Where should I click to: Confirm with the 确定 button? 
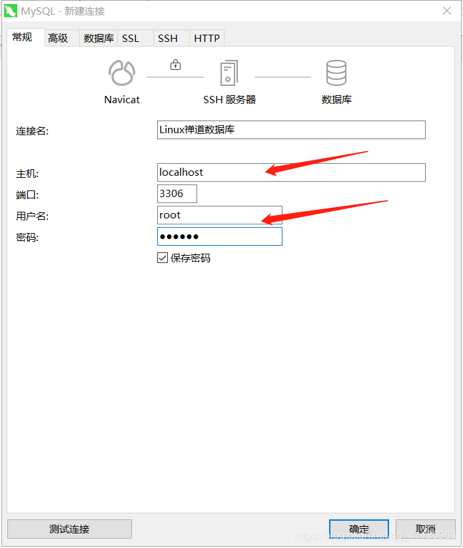[x=359, y=529]
